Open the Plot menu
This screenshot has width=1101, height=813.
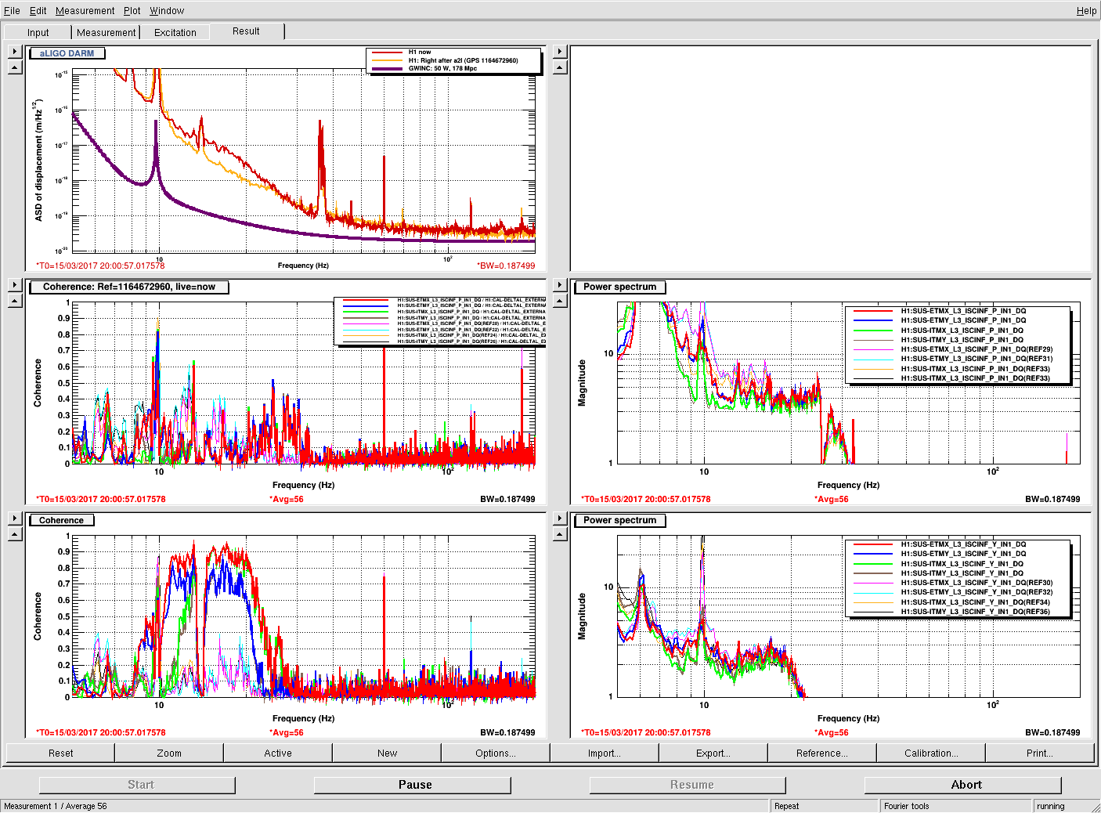[x=132, y=11]
